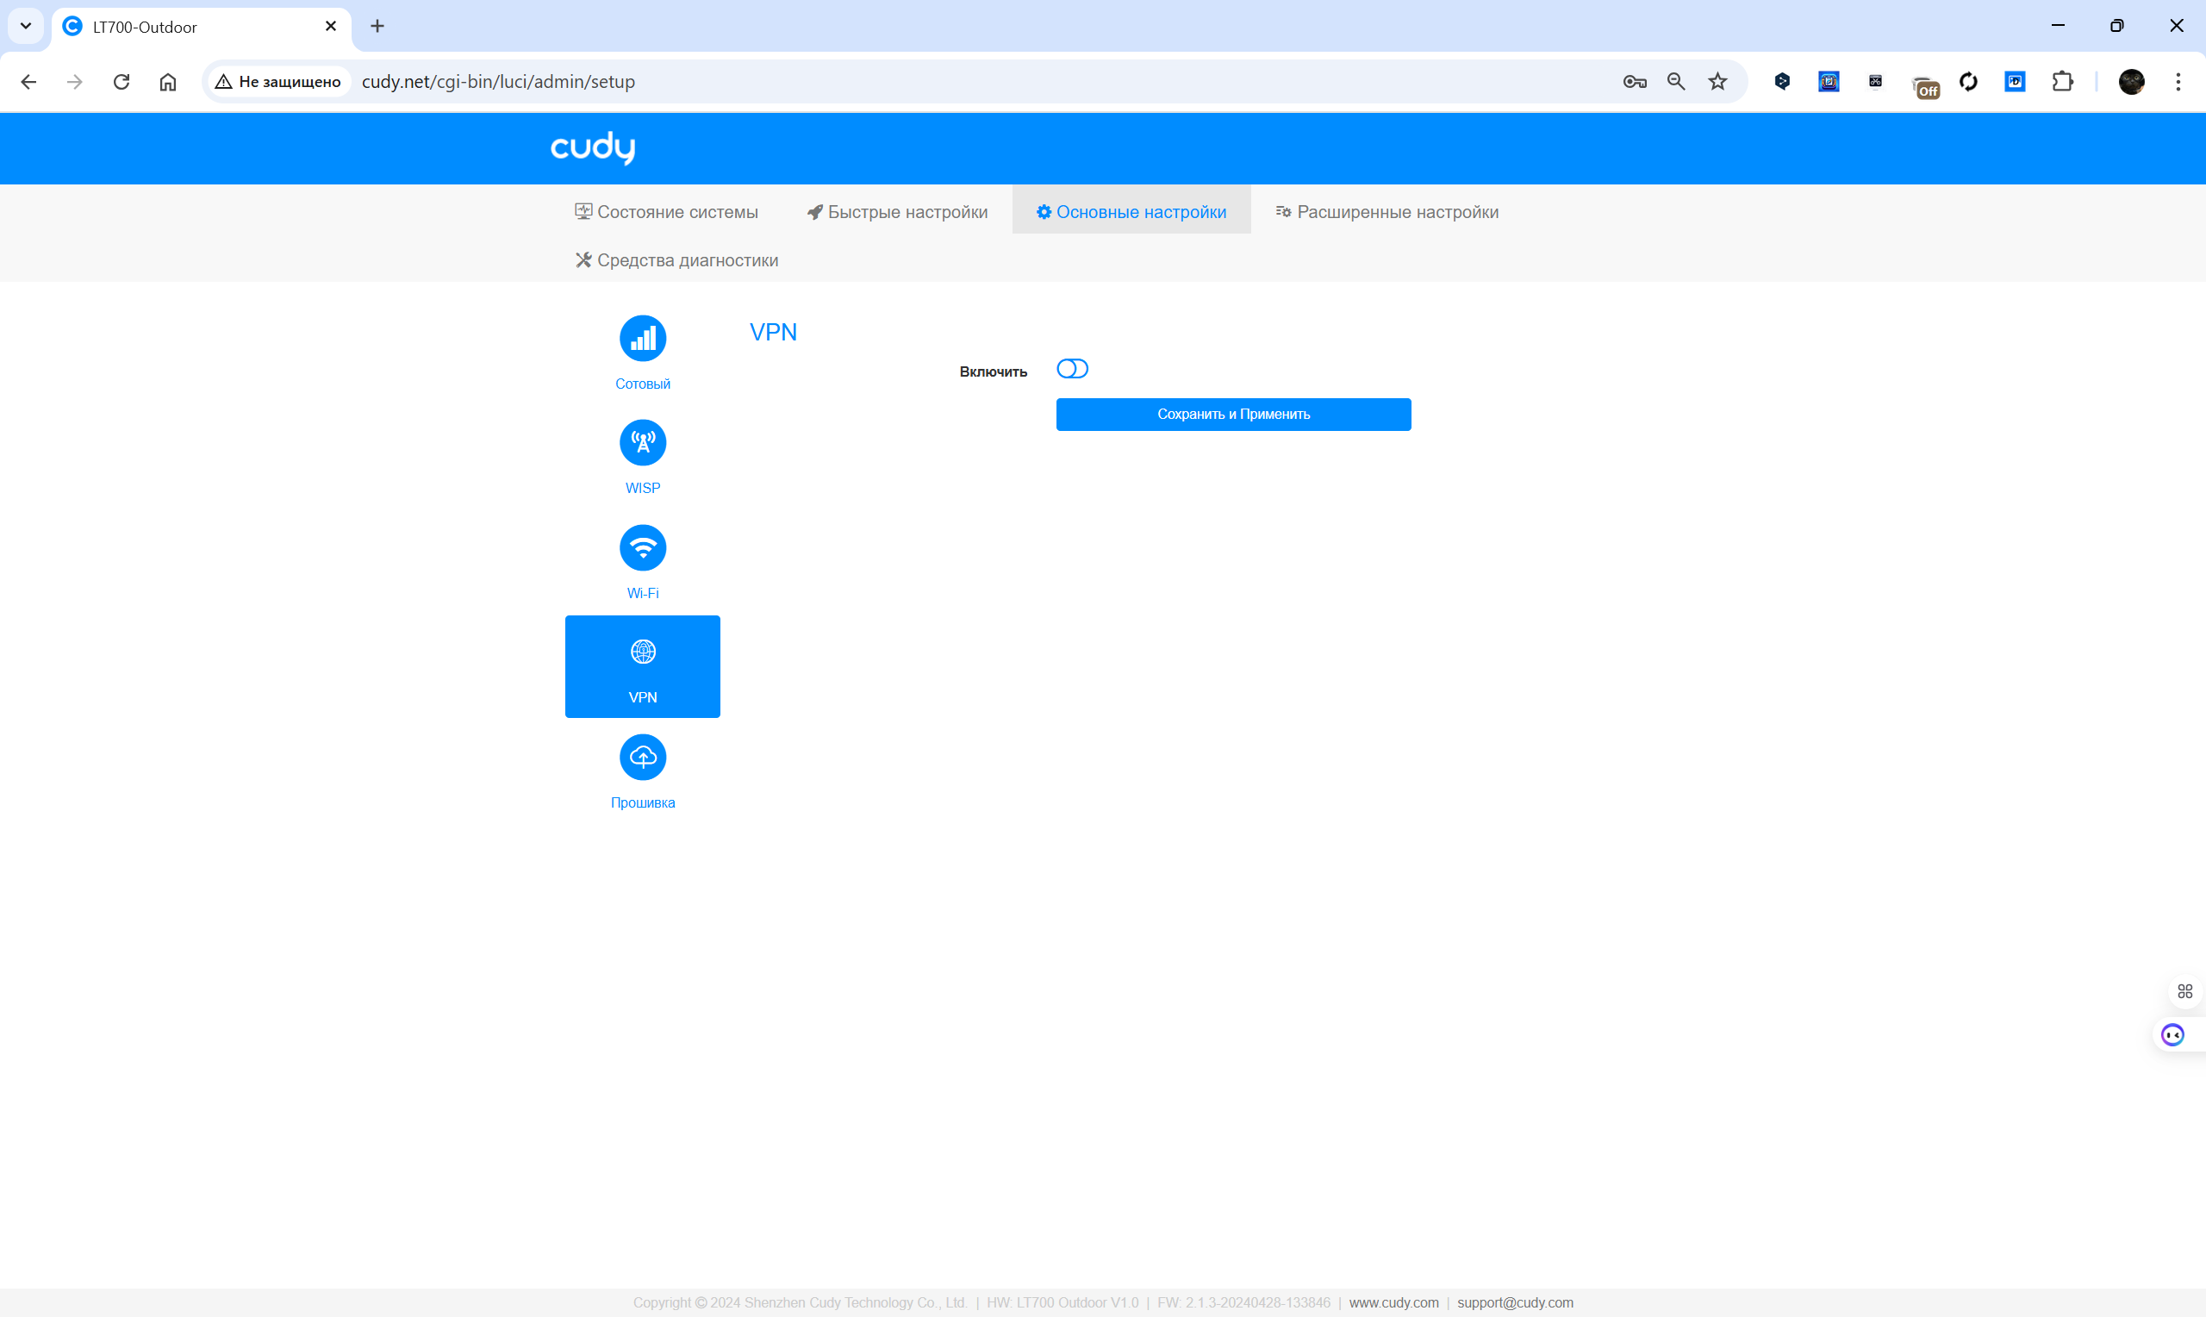Select the VPN globe icon in sidebar
This screenshot has width=2206, height=1317.
[642, 652]
